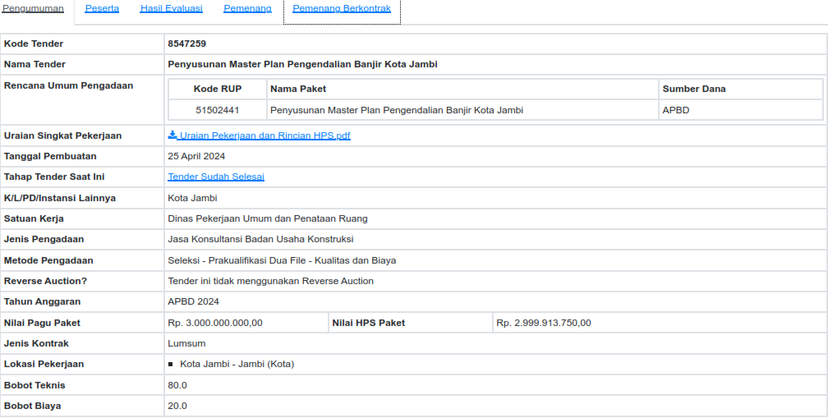Click the bullet before Kota Jambi location
This screenshot has height=418, width=828.
click(x=171, y=364)
